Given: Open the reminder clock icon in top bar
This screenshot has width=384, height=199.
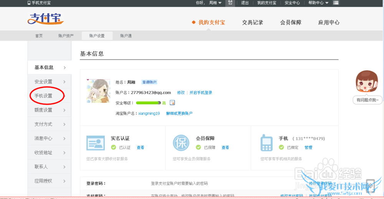Looking at the screenshot, I should (x=230, y=3).
